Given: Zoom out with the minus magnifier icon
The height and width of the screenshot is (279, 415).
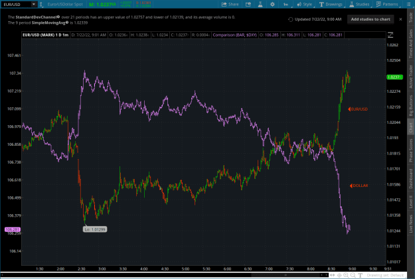Looking at the screenshot, I should point(353,275).
